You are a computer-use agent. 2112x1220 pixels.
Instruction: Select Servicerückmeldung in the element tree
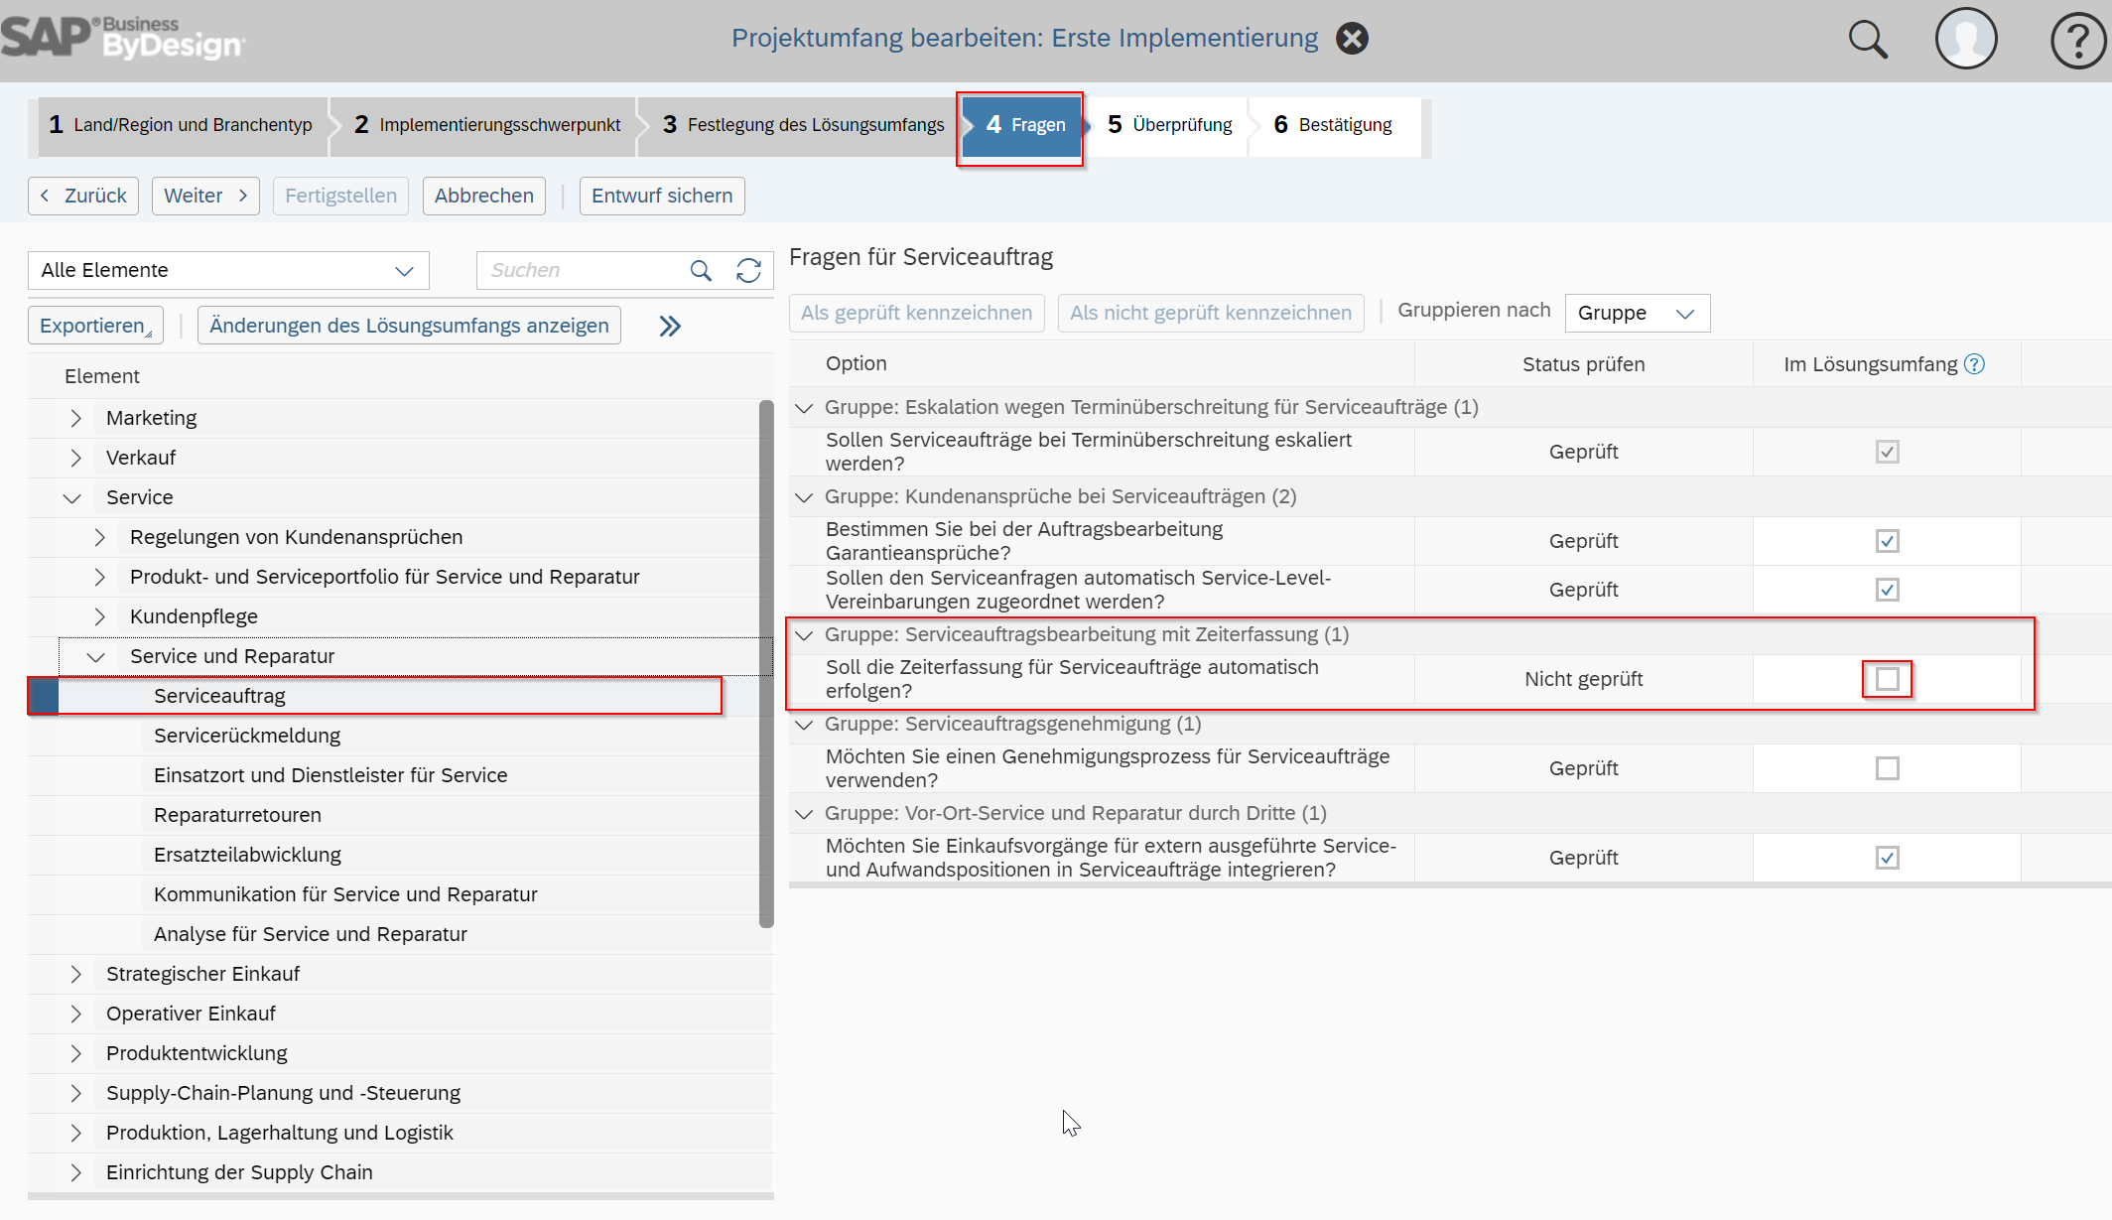click(x=247, y=736)
